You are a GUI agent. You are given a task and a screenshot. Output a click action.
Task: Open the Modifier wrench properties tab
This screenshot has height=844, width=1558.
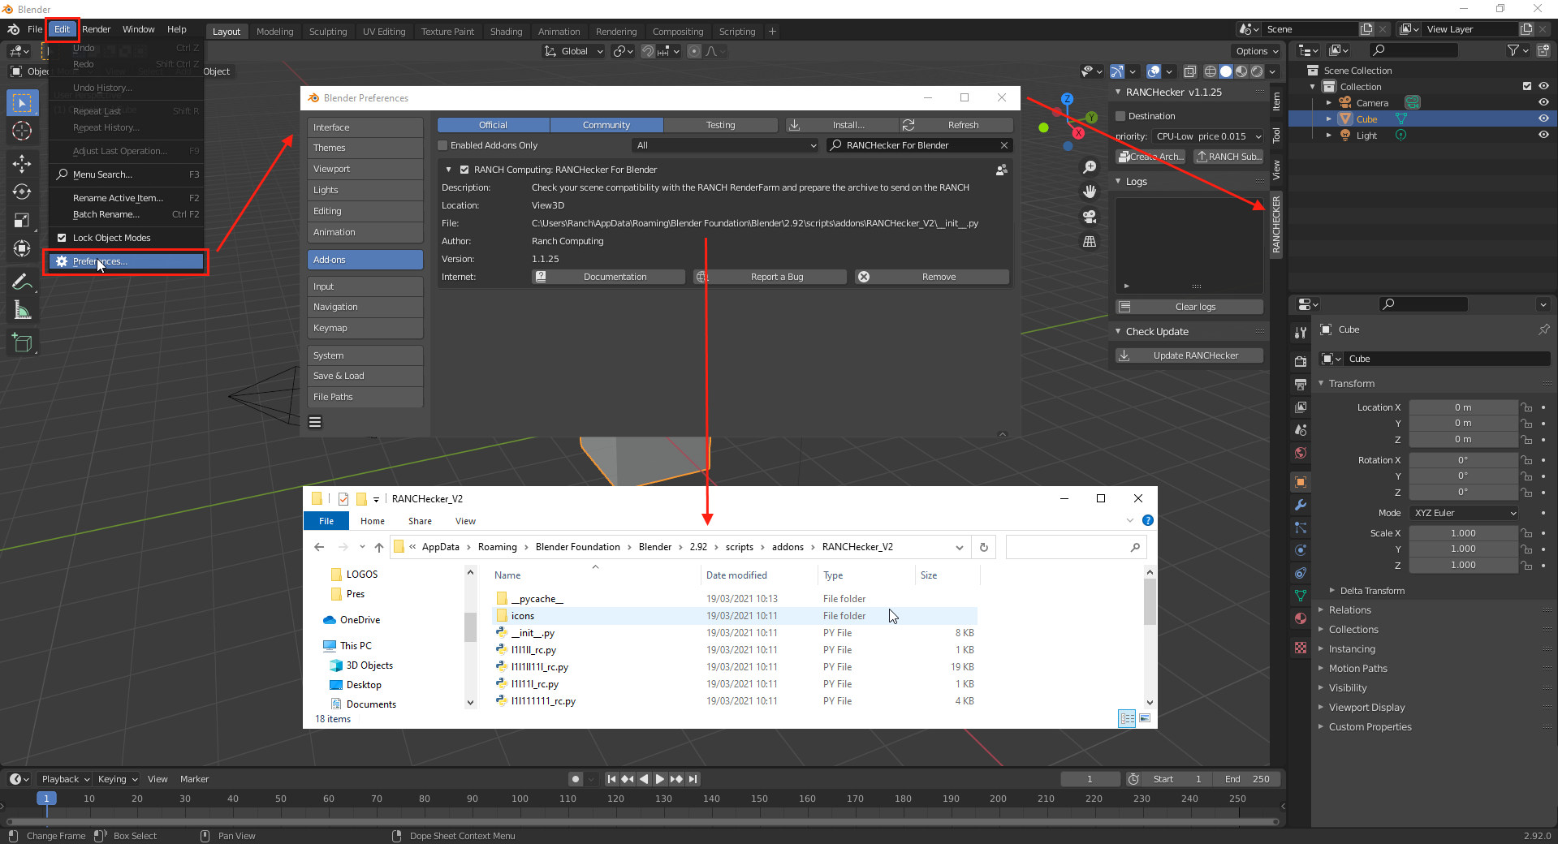point(1301,505)
